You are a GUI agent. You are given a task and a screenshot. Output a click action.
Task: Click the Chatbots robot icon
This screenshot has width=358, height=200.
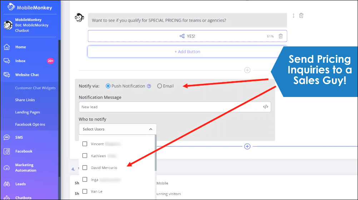coord(7,198)
